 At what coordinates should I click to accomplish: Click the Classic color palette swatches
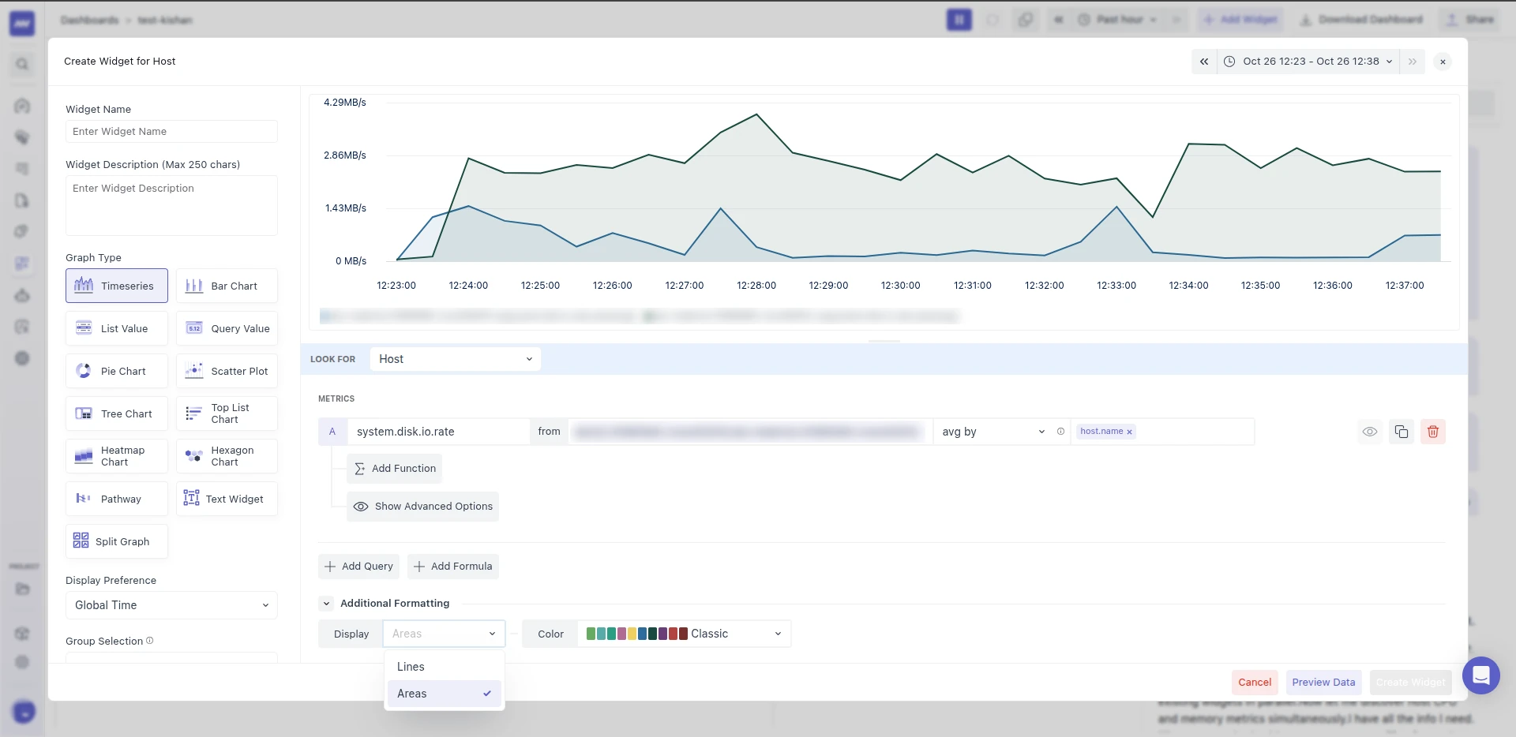point(637,634)
